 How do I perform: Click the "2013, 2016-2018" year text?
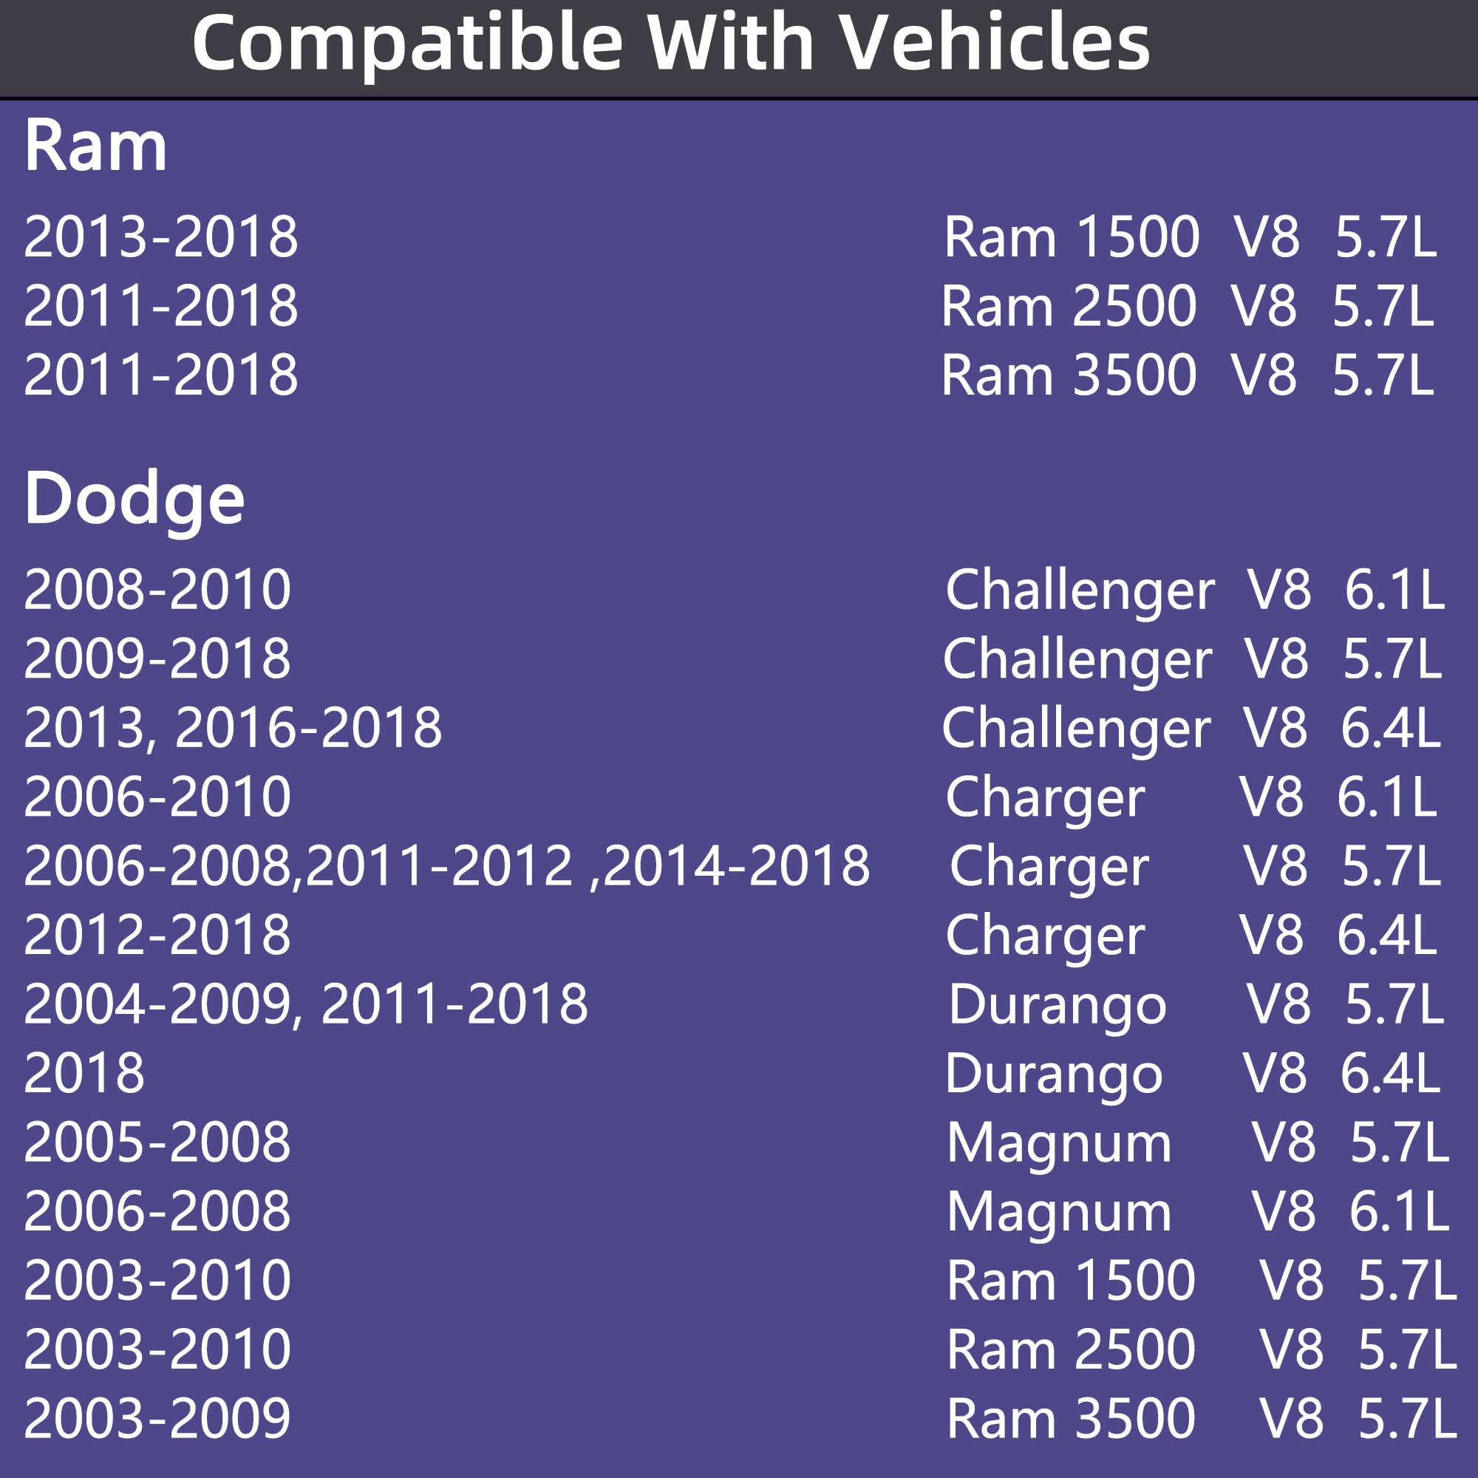coord(233,727)
